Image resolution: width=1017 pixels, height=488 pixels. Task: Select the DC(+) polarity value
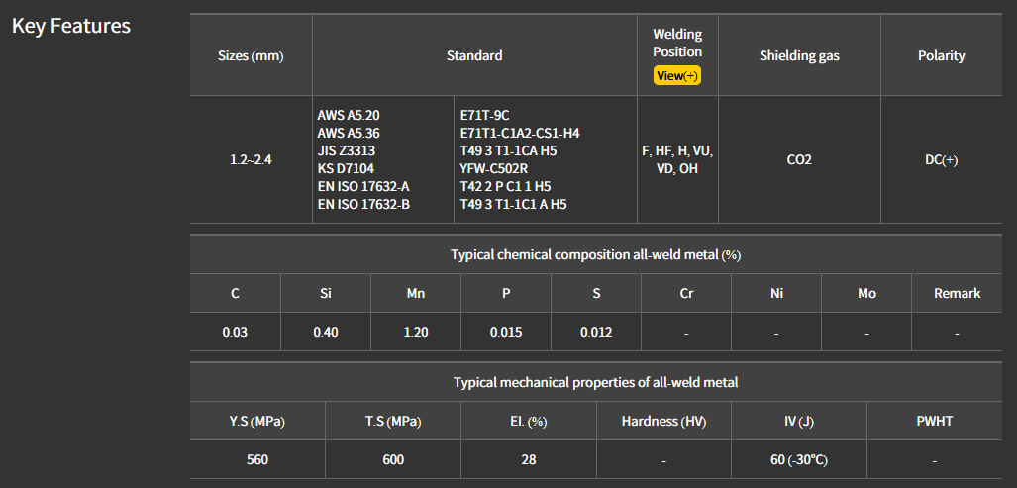click(941, 159)
